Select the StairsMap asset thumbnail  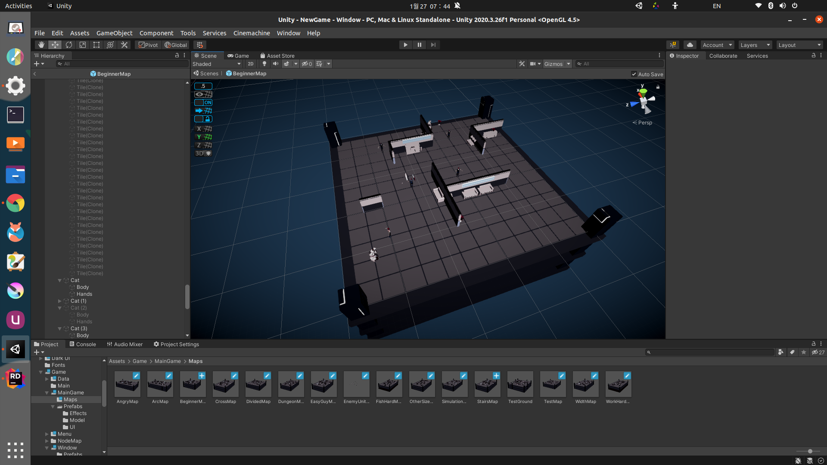point(488,384)
